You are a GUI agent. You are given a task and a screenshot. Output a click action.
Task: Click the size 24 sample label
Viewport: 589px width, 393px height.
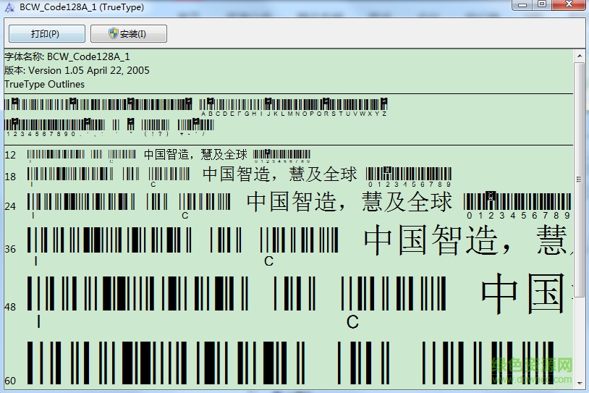coord(11,206)
